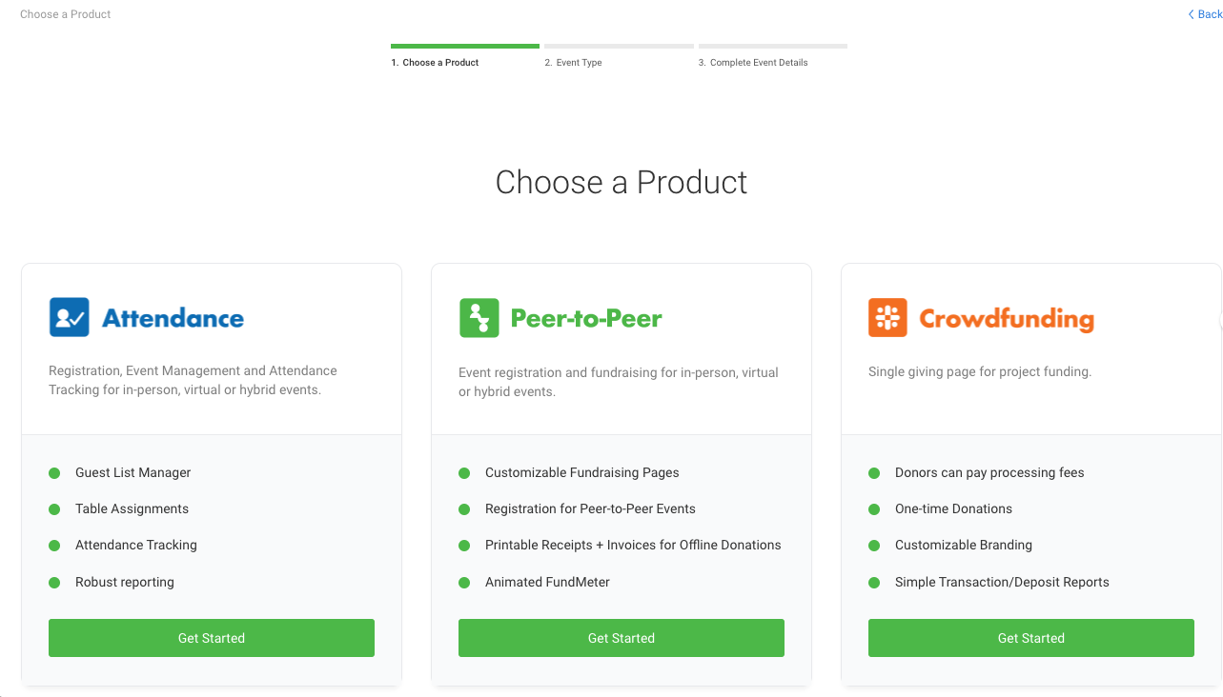This screenshot has height=697, width=1223.
Task: Jump to the Event Type step
Action: (x=579, y=63)
